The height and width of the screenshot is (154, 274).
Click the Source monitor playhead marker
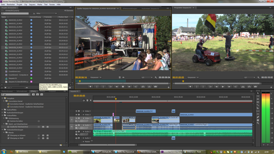tap(80, 81)
